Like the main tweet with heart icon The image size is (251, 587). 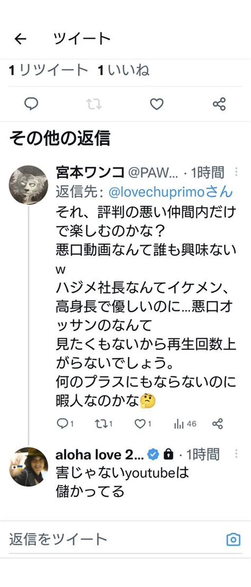[x=157, y=104]
